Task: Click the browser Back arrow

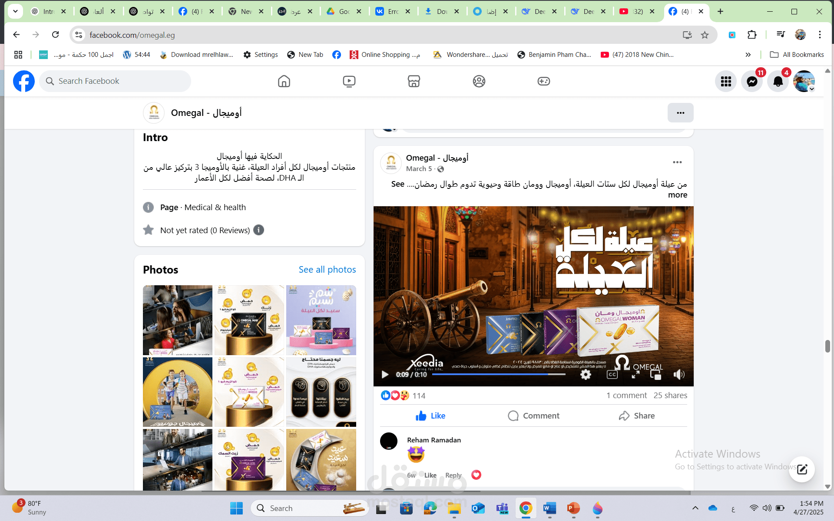Action: point(17,35)
